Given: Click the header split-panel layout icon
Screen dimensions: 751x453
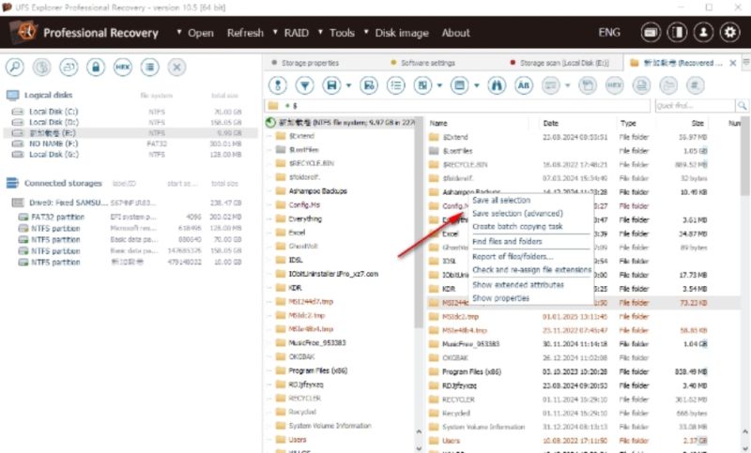Looking at the screenshot, I should 677,33.
